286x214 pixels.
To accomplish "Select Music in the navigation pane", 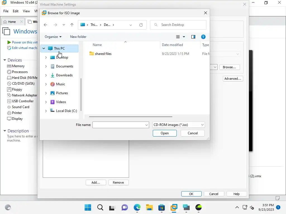I will (x=60, y=84).
